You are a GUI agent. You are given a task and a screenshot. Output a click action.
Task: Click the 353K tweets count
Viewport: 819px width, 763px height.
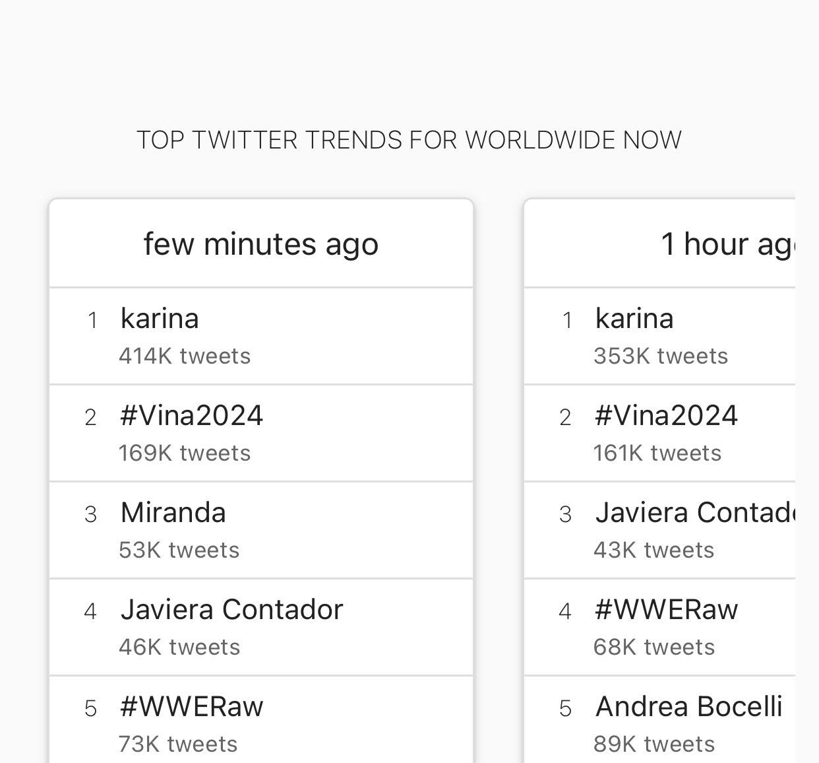pyautogui.click(x=661, y=356)
